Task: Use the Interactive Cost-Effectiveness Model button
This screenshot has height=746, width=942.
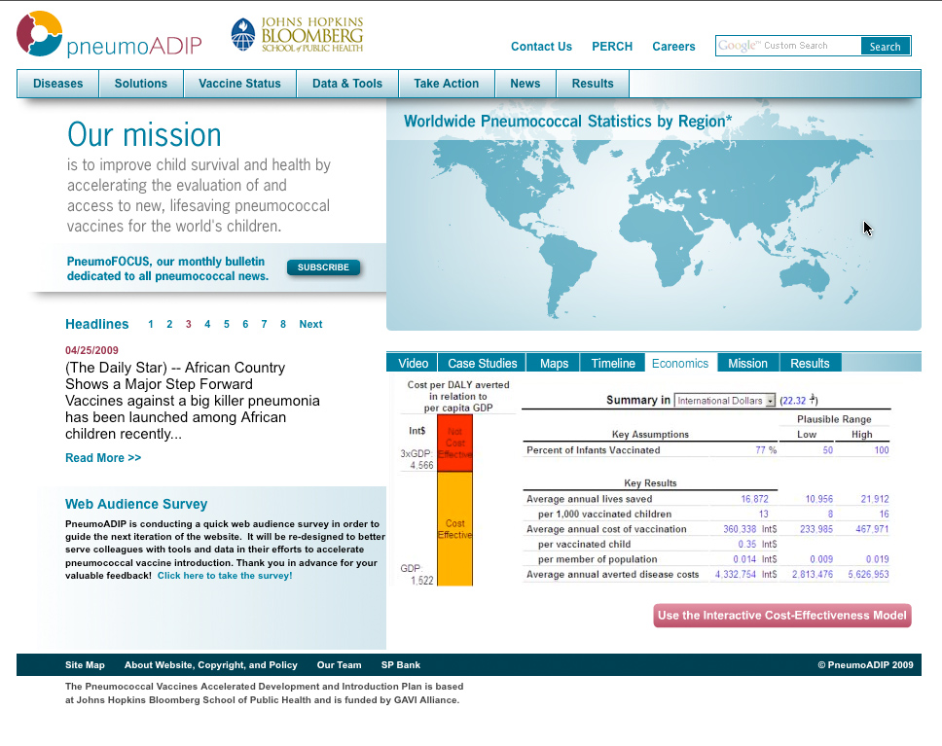Action: click(781, 615)
